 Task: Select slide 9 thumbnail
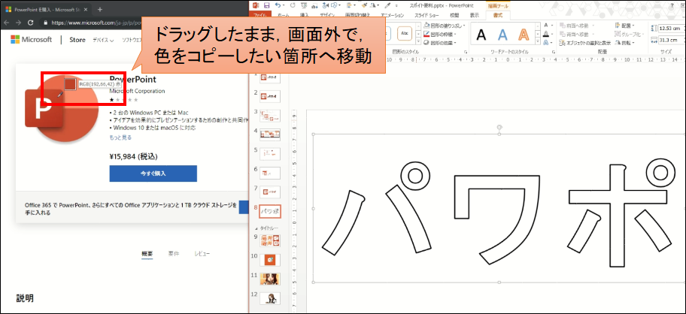pos(270,240)
